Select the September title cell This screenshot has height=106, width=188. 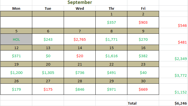point(80,3)
